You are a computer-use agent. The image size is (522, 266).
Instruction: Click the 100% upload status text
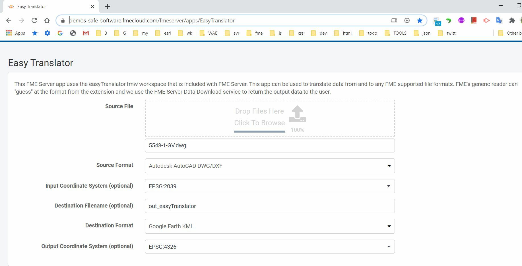click(297, 130)
